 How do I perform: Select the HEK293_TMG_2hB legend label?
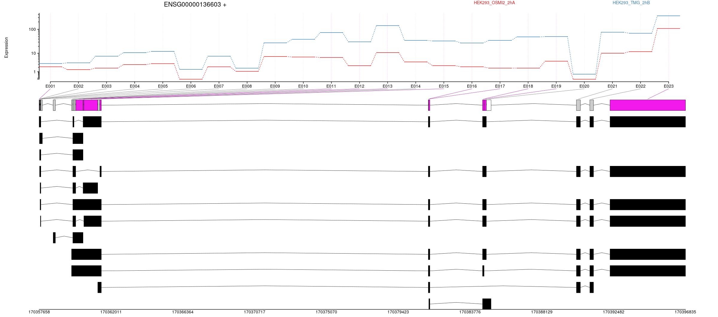pyautogui.click(x=631, y=3)
